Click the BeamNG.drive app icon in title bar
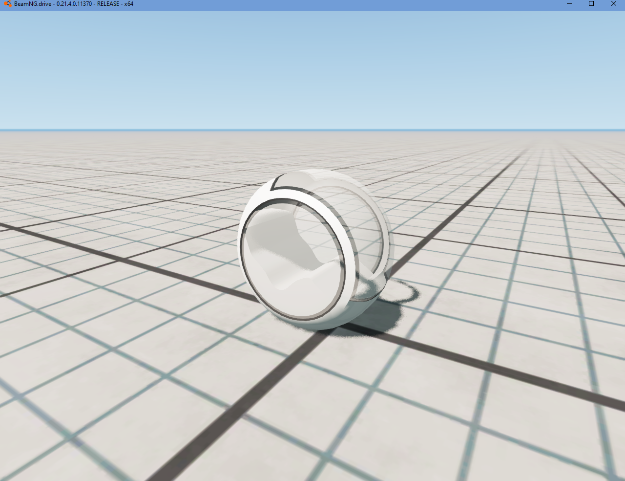 (x=7, y=4)
